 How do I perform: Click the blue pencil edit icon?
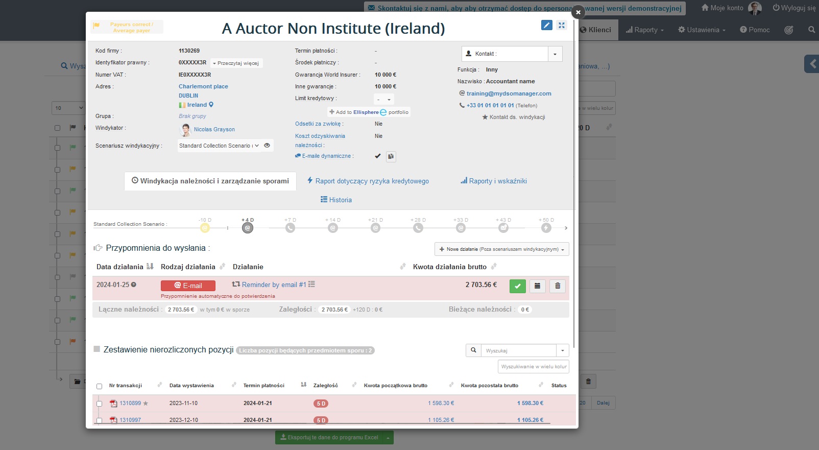tap(546, 25)
